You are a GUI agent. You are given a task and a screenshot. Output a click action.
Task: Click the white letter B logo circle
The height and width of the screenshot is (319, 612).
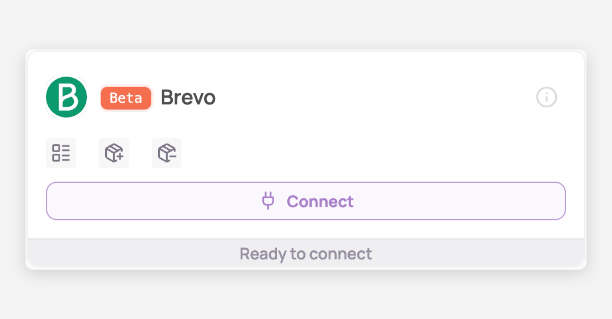click(x=66, y=97)
